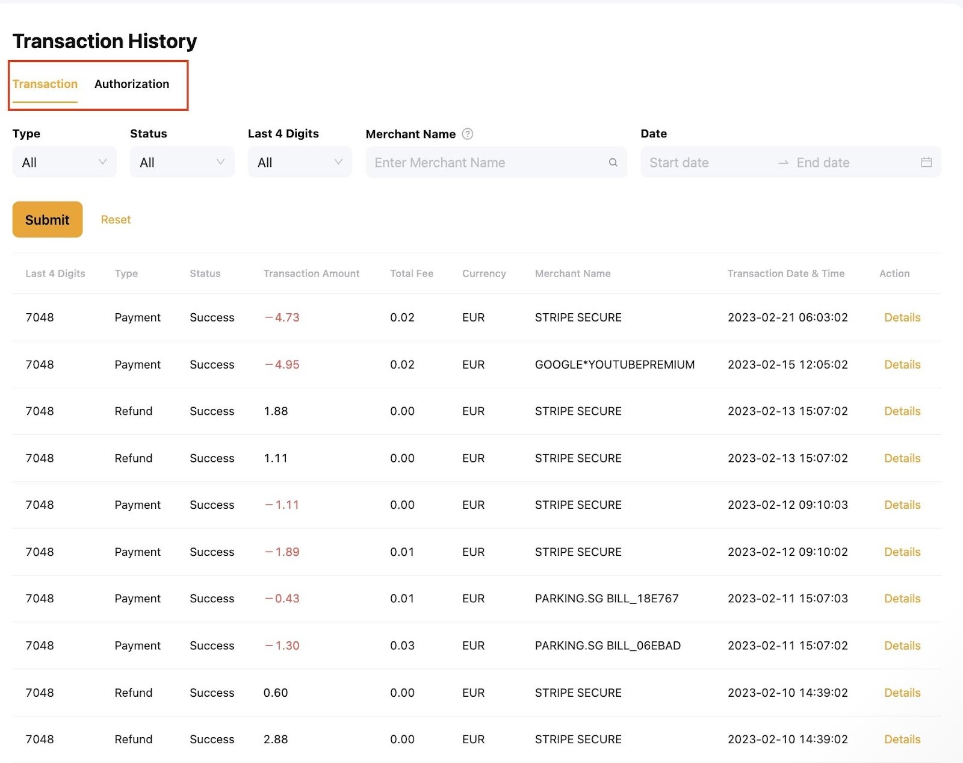
Task: Open the Status filter dropdown
Action: [x=182, y=163]
